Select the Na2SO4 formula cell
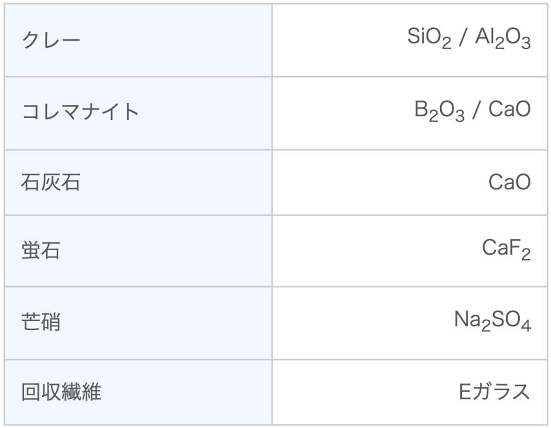 pos(410,324)
